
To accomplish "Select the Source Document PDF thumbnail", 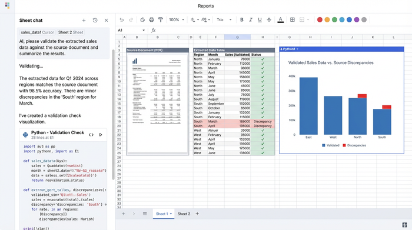I will 157,104.
